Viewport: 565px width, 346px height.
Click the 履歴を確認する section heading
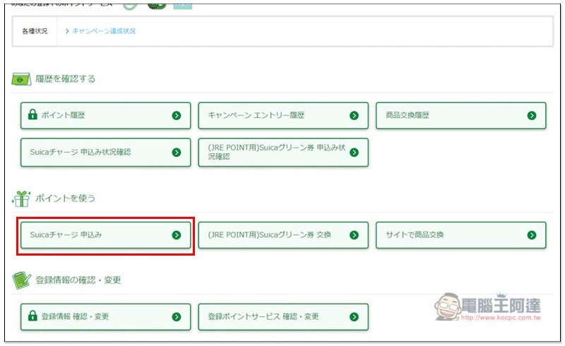[x=65, y=78]
